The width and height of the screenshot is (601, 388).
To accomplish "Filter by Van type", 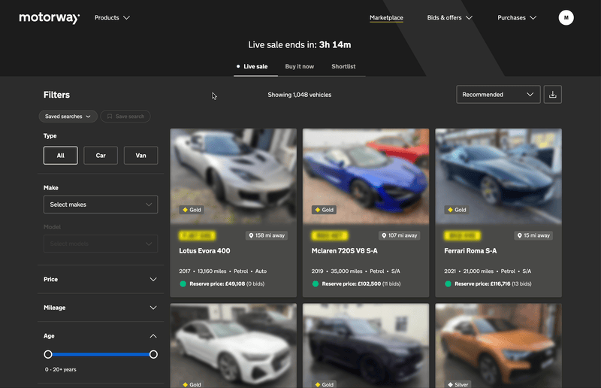I will (140, 156).
